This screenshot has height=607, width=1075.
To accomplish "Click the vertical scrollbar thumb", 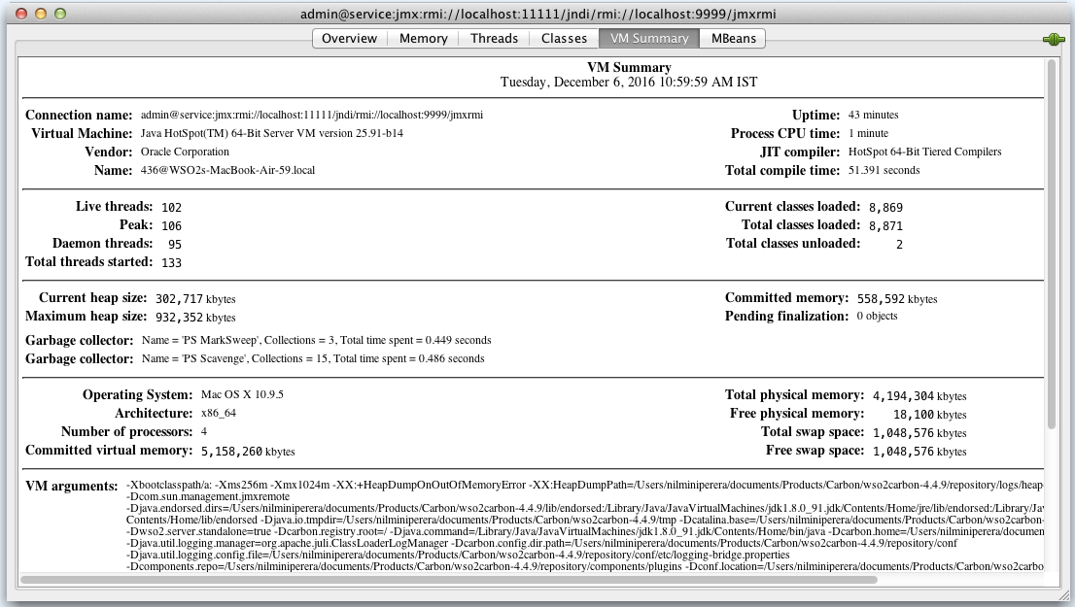I will (1051, 243).
